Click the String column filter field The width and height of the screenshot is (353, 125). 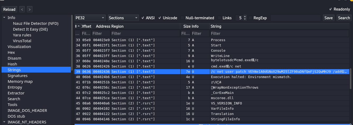coord(279,33)
